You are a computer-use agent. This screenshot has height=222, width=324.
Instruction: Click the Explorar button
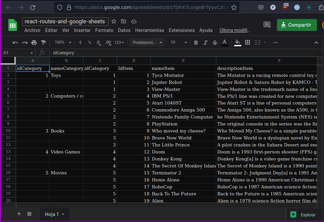coord(303,215)
